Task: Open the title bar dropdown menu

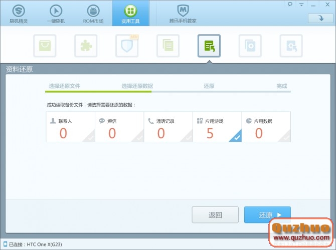Action: point(301,5)
